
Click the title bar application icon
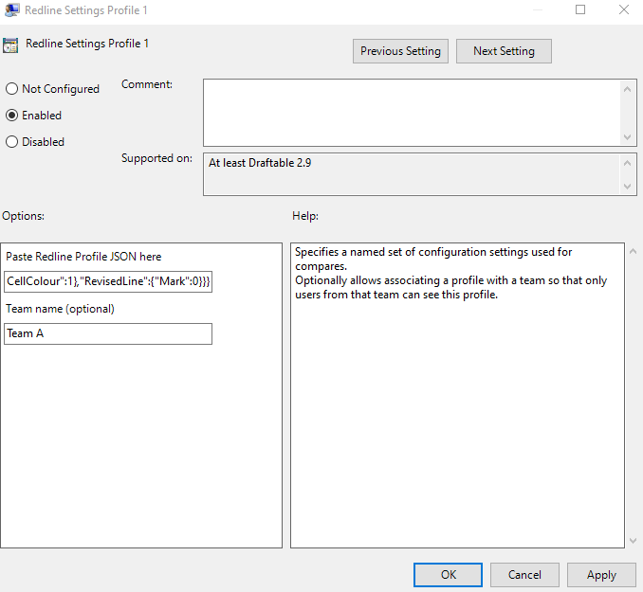pyautogui.click(x=12, y=10)
